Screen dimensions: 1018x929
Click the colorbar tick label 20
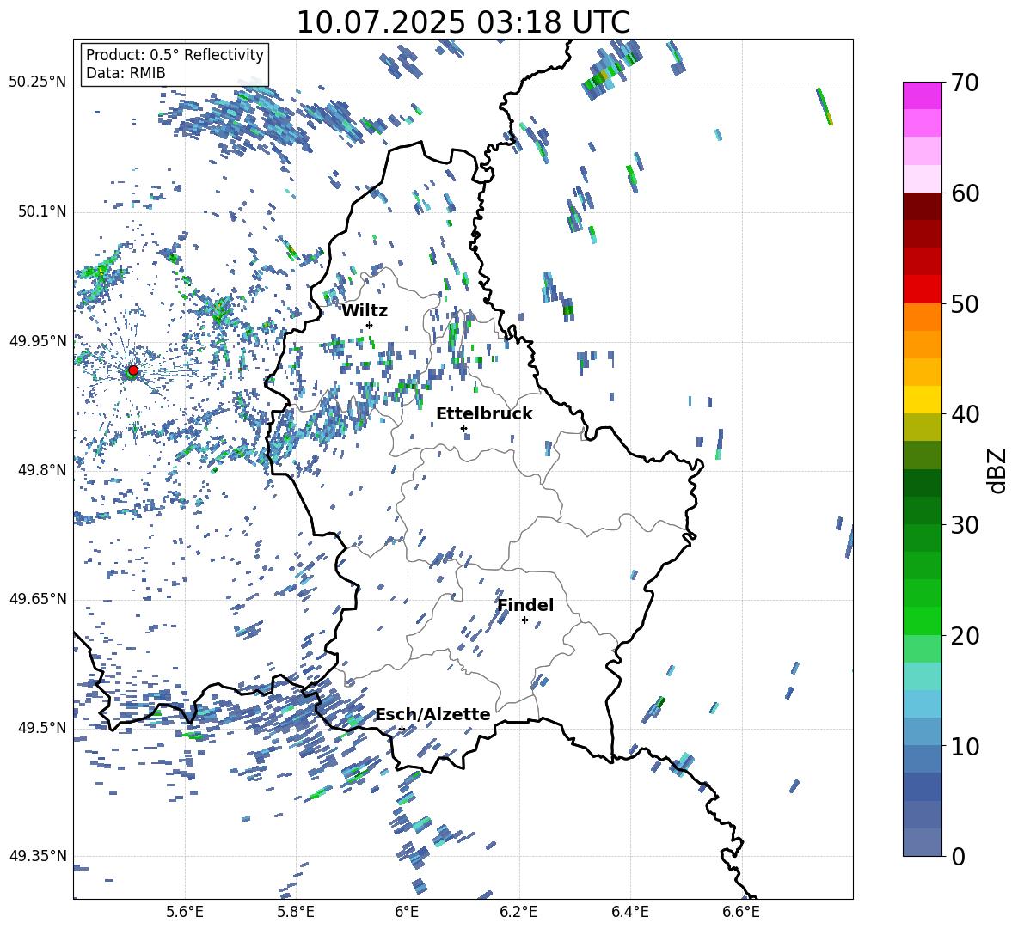click(965, 635)
